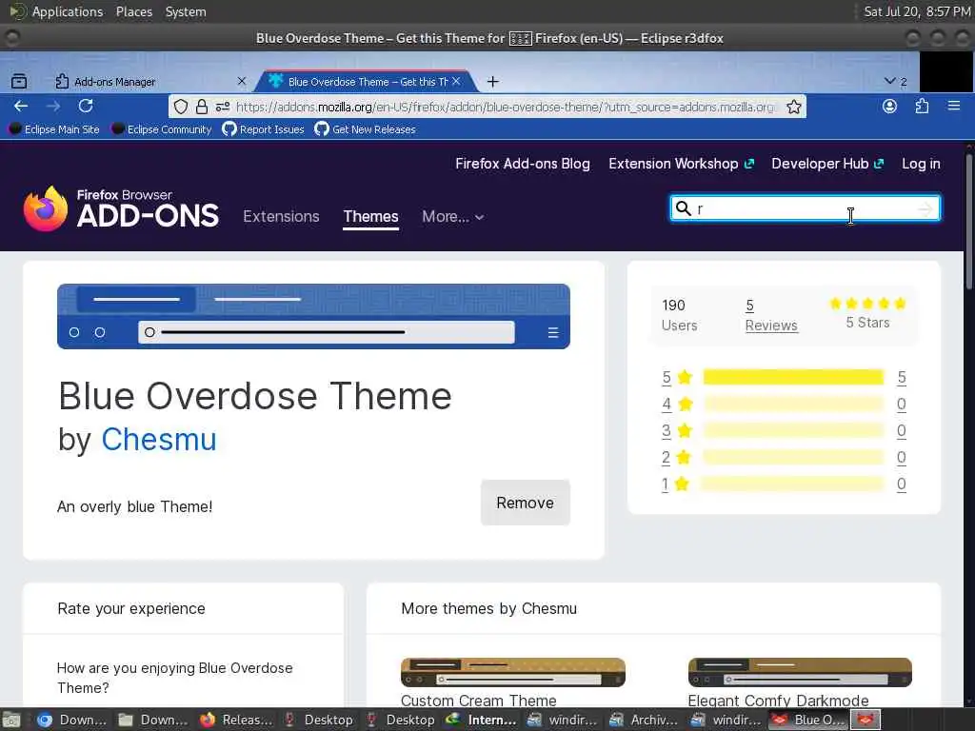The height and width of the screenshot is (731, 975).
Task: Open the Firefox View icon left of tabs
Action: (19, 82)
